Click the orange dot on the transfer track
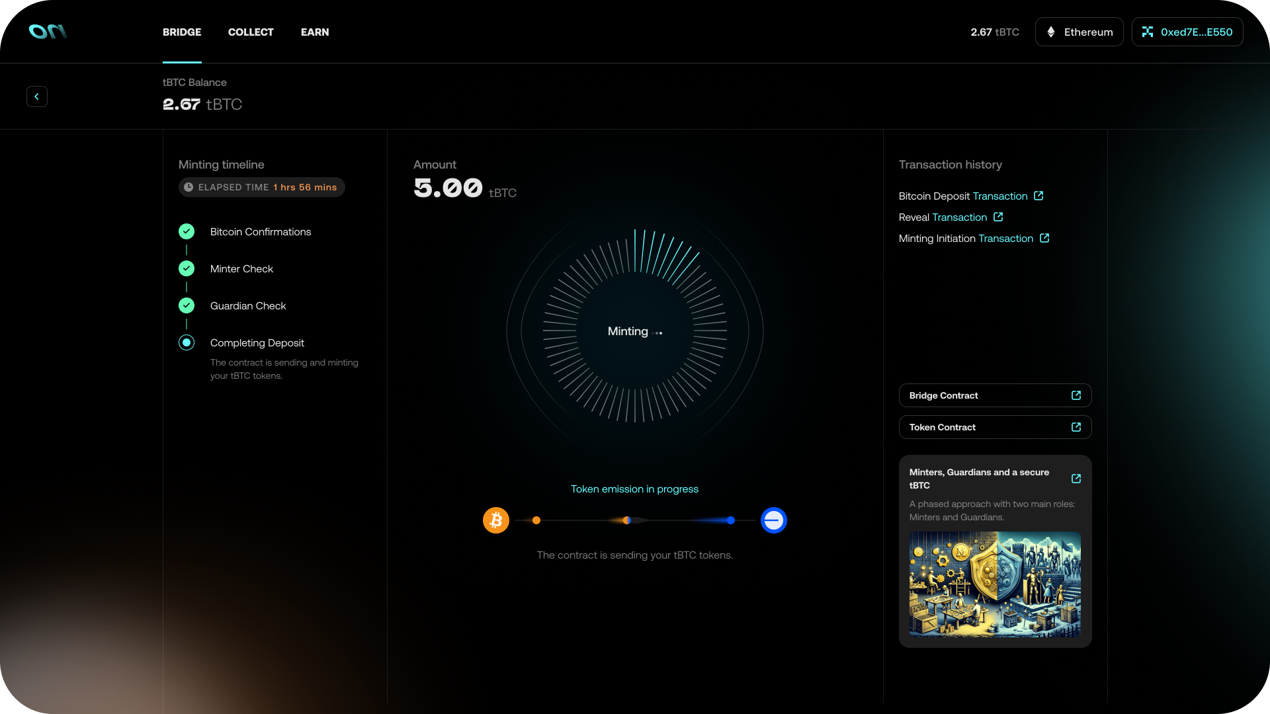 pyautogui.click(x=536, y=520)
